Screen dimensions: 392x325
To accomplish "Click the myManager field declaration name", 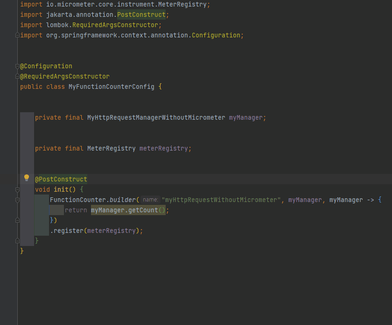I will [x=246, y=117].
